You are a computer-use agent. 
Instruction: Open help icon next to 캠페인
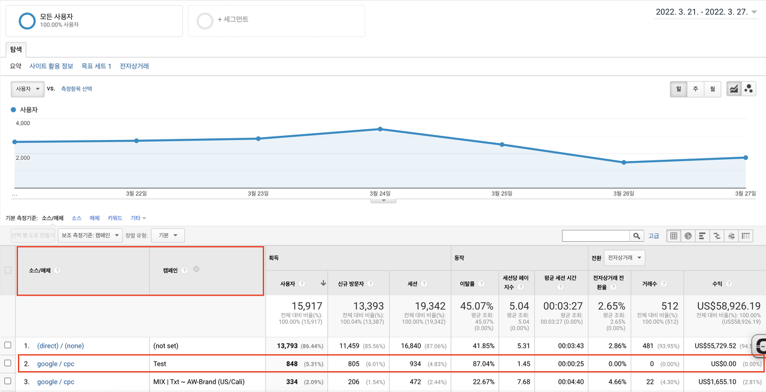pos(185,271)
